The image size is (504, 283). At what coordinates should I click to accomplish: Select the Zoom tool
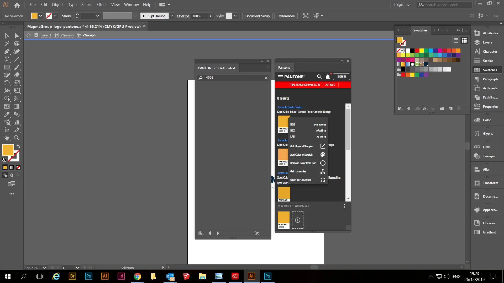click(x=17, y=138)
